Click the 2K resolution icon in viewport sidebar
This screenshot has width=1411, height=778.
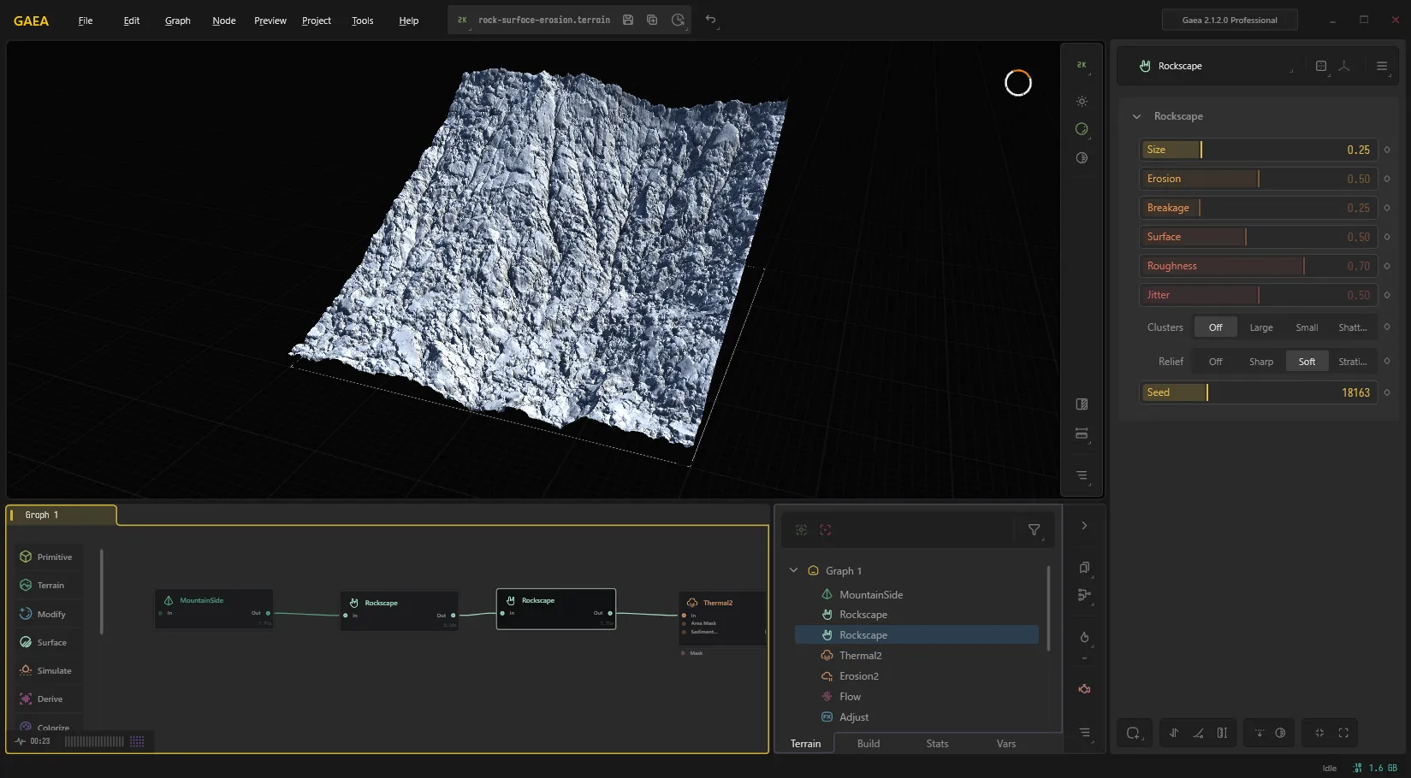click(x=1082, y=65)
